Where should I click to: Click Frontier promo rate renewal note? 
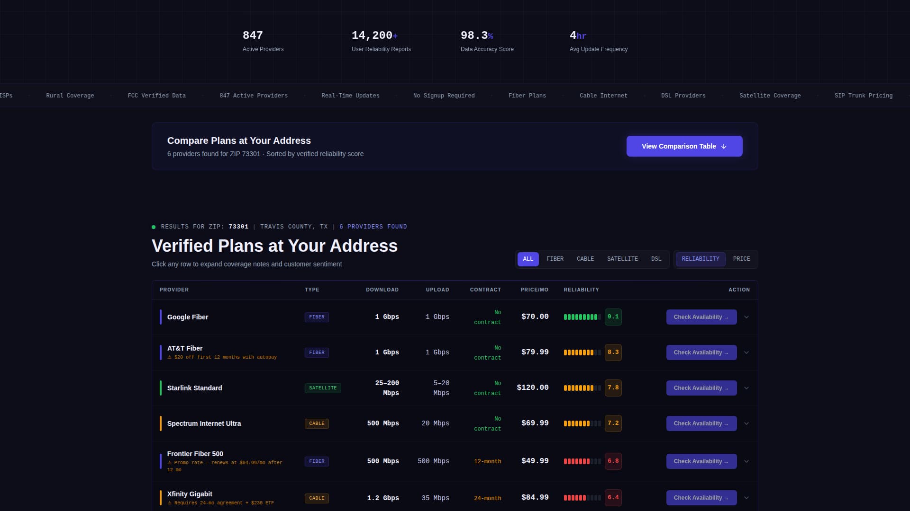tap(225, 466)
